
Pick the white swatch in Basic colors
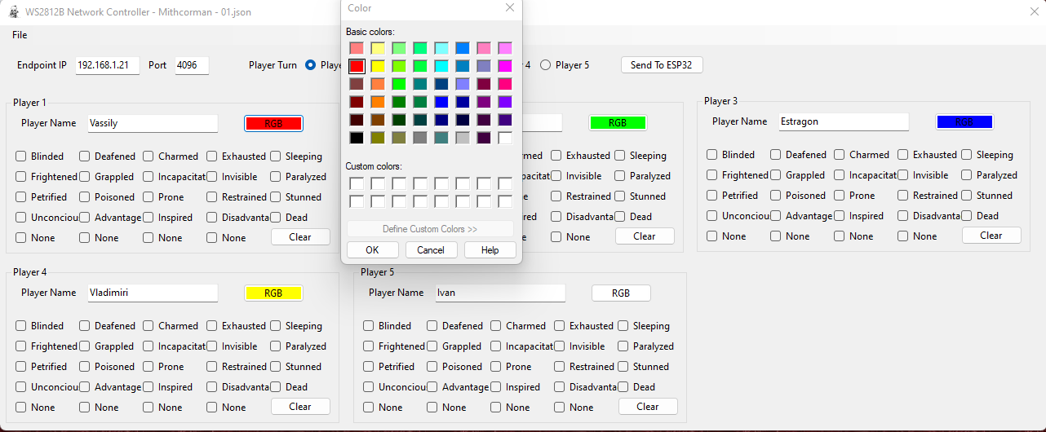click(505, 138)
